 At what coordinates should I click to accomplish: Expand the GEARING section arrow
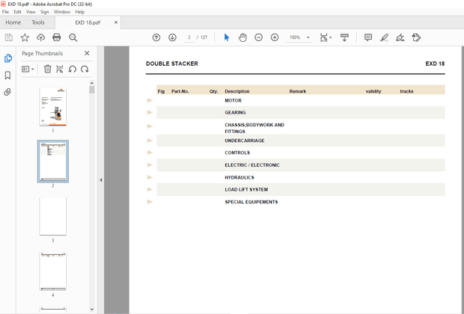[x=150, y=112]
